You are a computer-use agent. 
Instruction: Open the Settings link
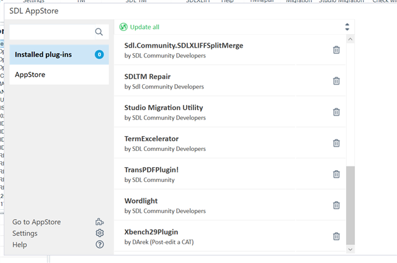(x=25, y=233)
